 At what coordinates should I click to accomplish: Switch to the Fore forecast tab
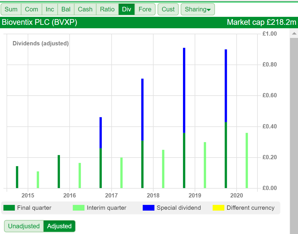tap(145, 9)
